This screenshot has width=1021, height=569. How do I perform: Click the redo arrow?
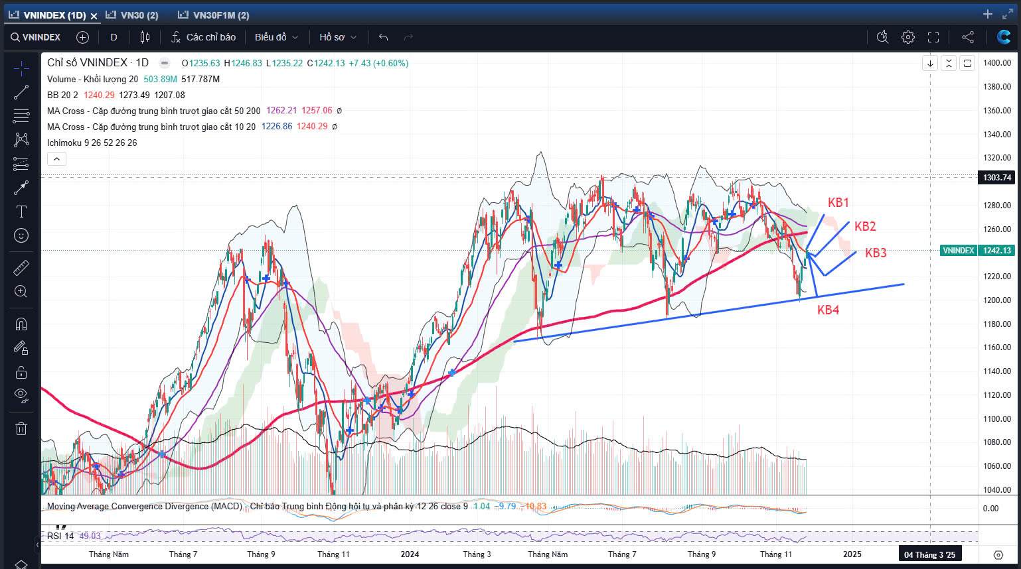click(x=408, y=37)
